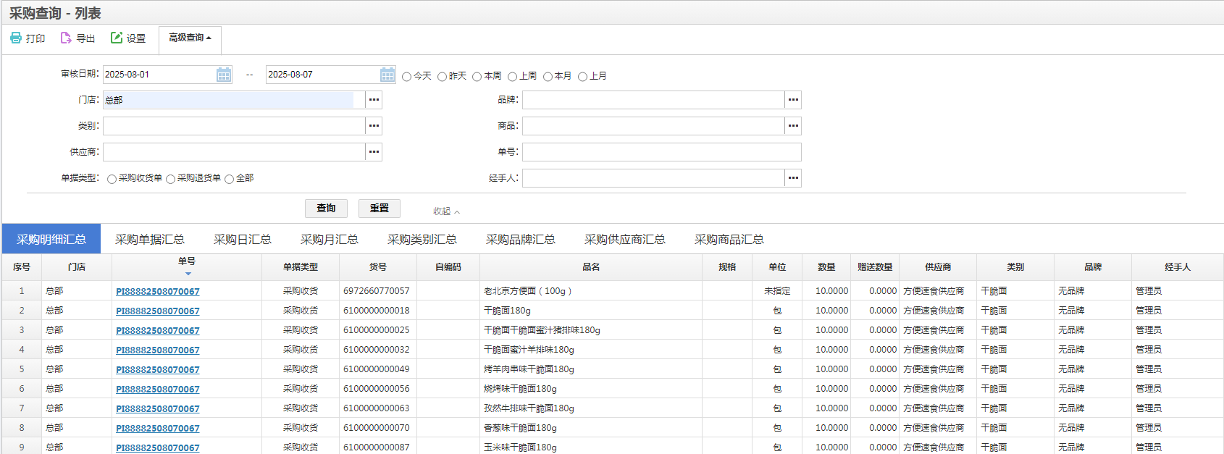Viewport: 1224px width, 454px height.
Task: Choose 采购收货单 document type
Action: [x=112, y=179]
